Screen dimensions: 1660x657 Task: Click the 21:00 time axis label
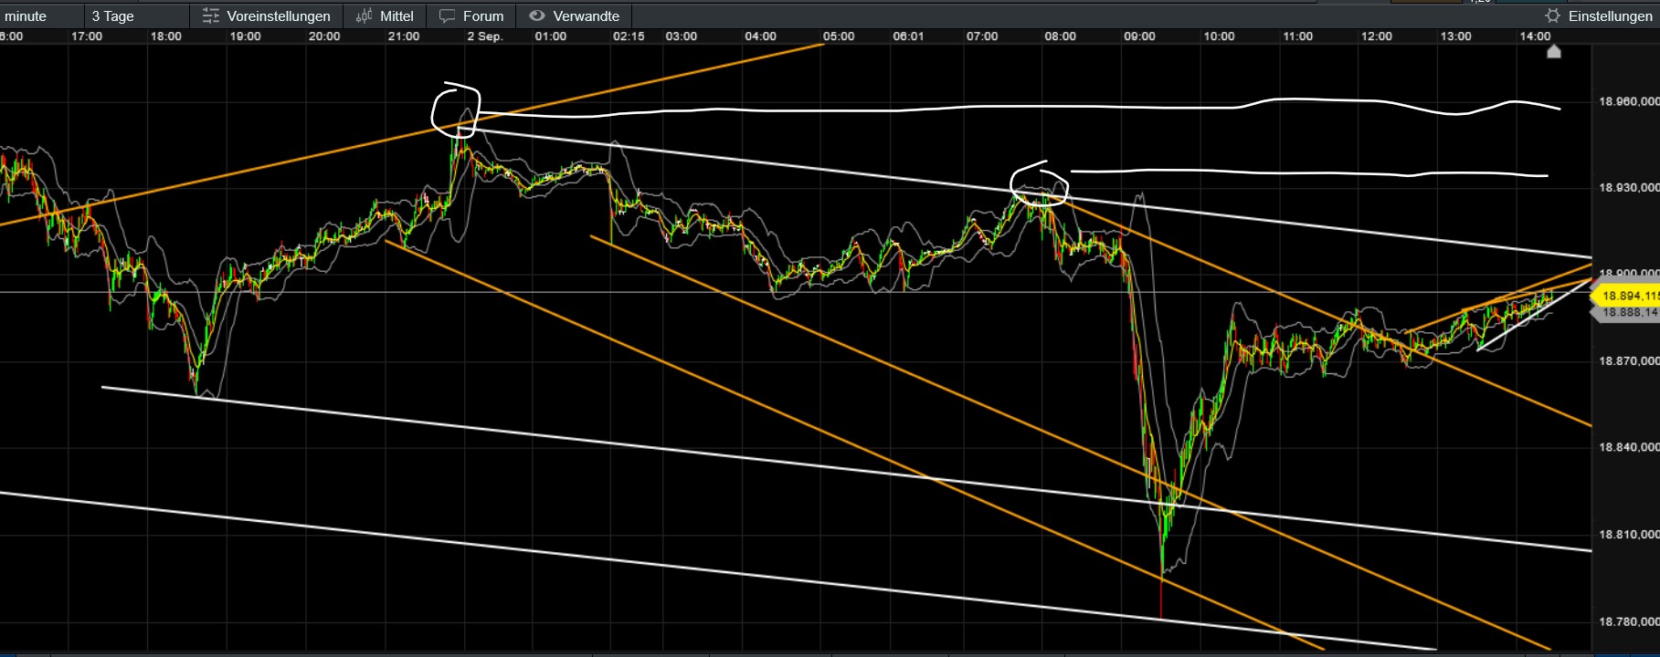pyautogui.click(x=404, y=36)
